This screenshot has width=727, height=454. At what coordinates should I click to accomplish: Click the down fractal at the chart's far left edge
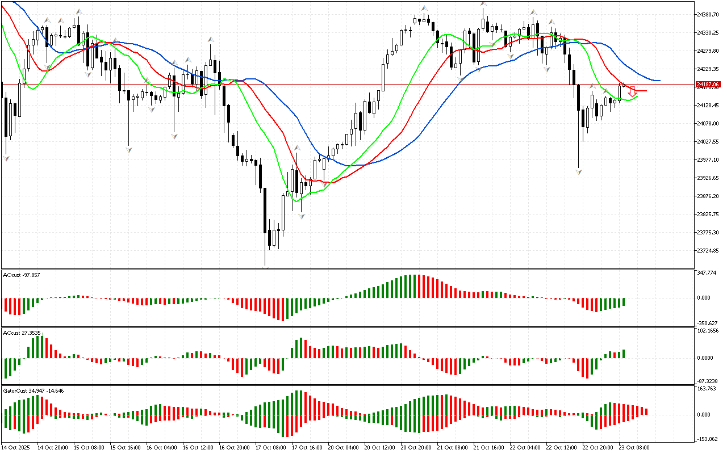tap(6, 158)
